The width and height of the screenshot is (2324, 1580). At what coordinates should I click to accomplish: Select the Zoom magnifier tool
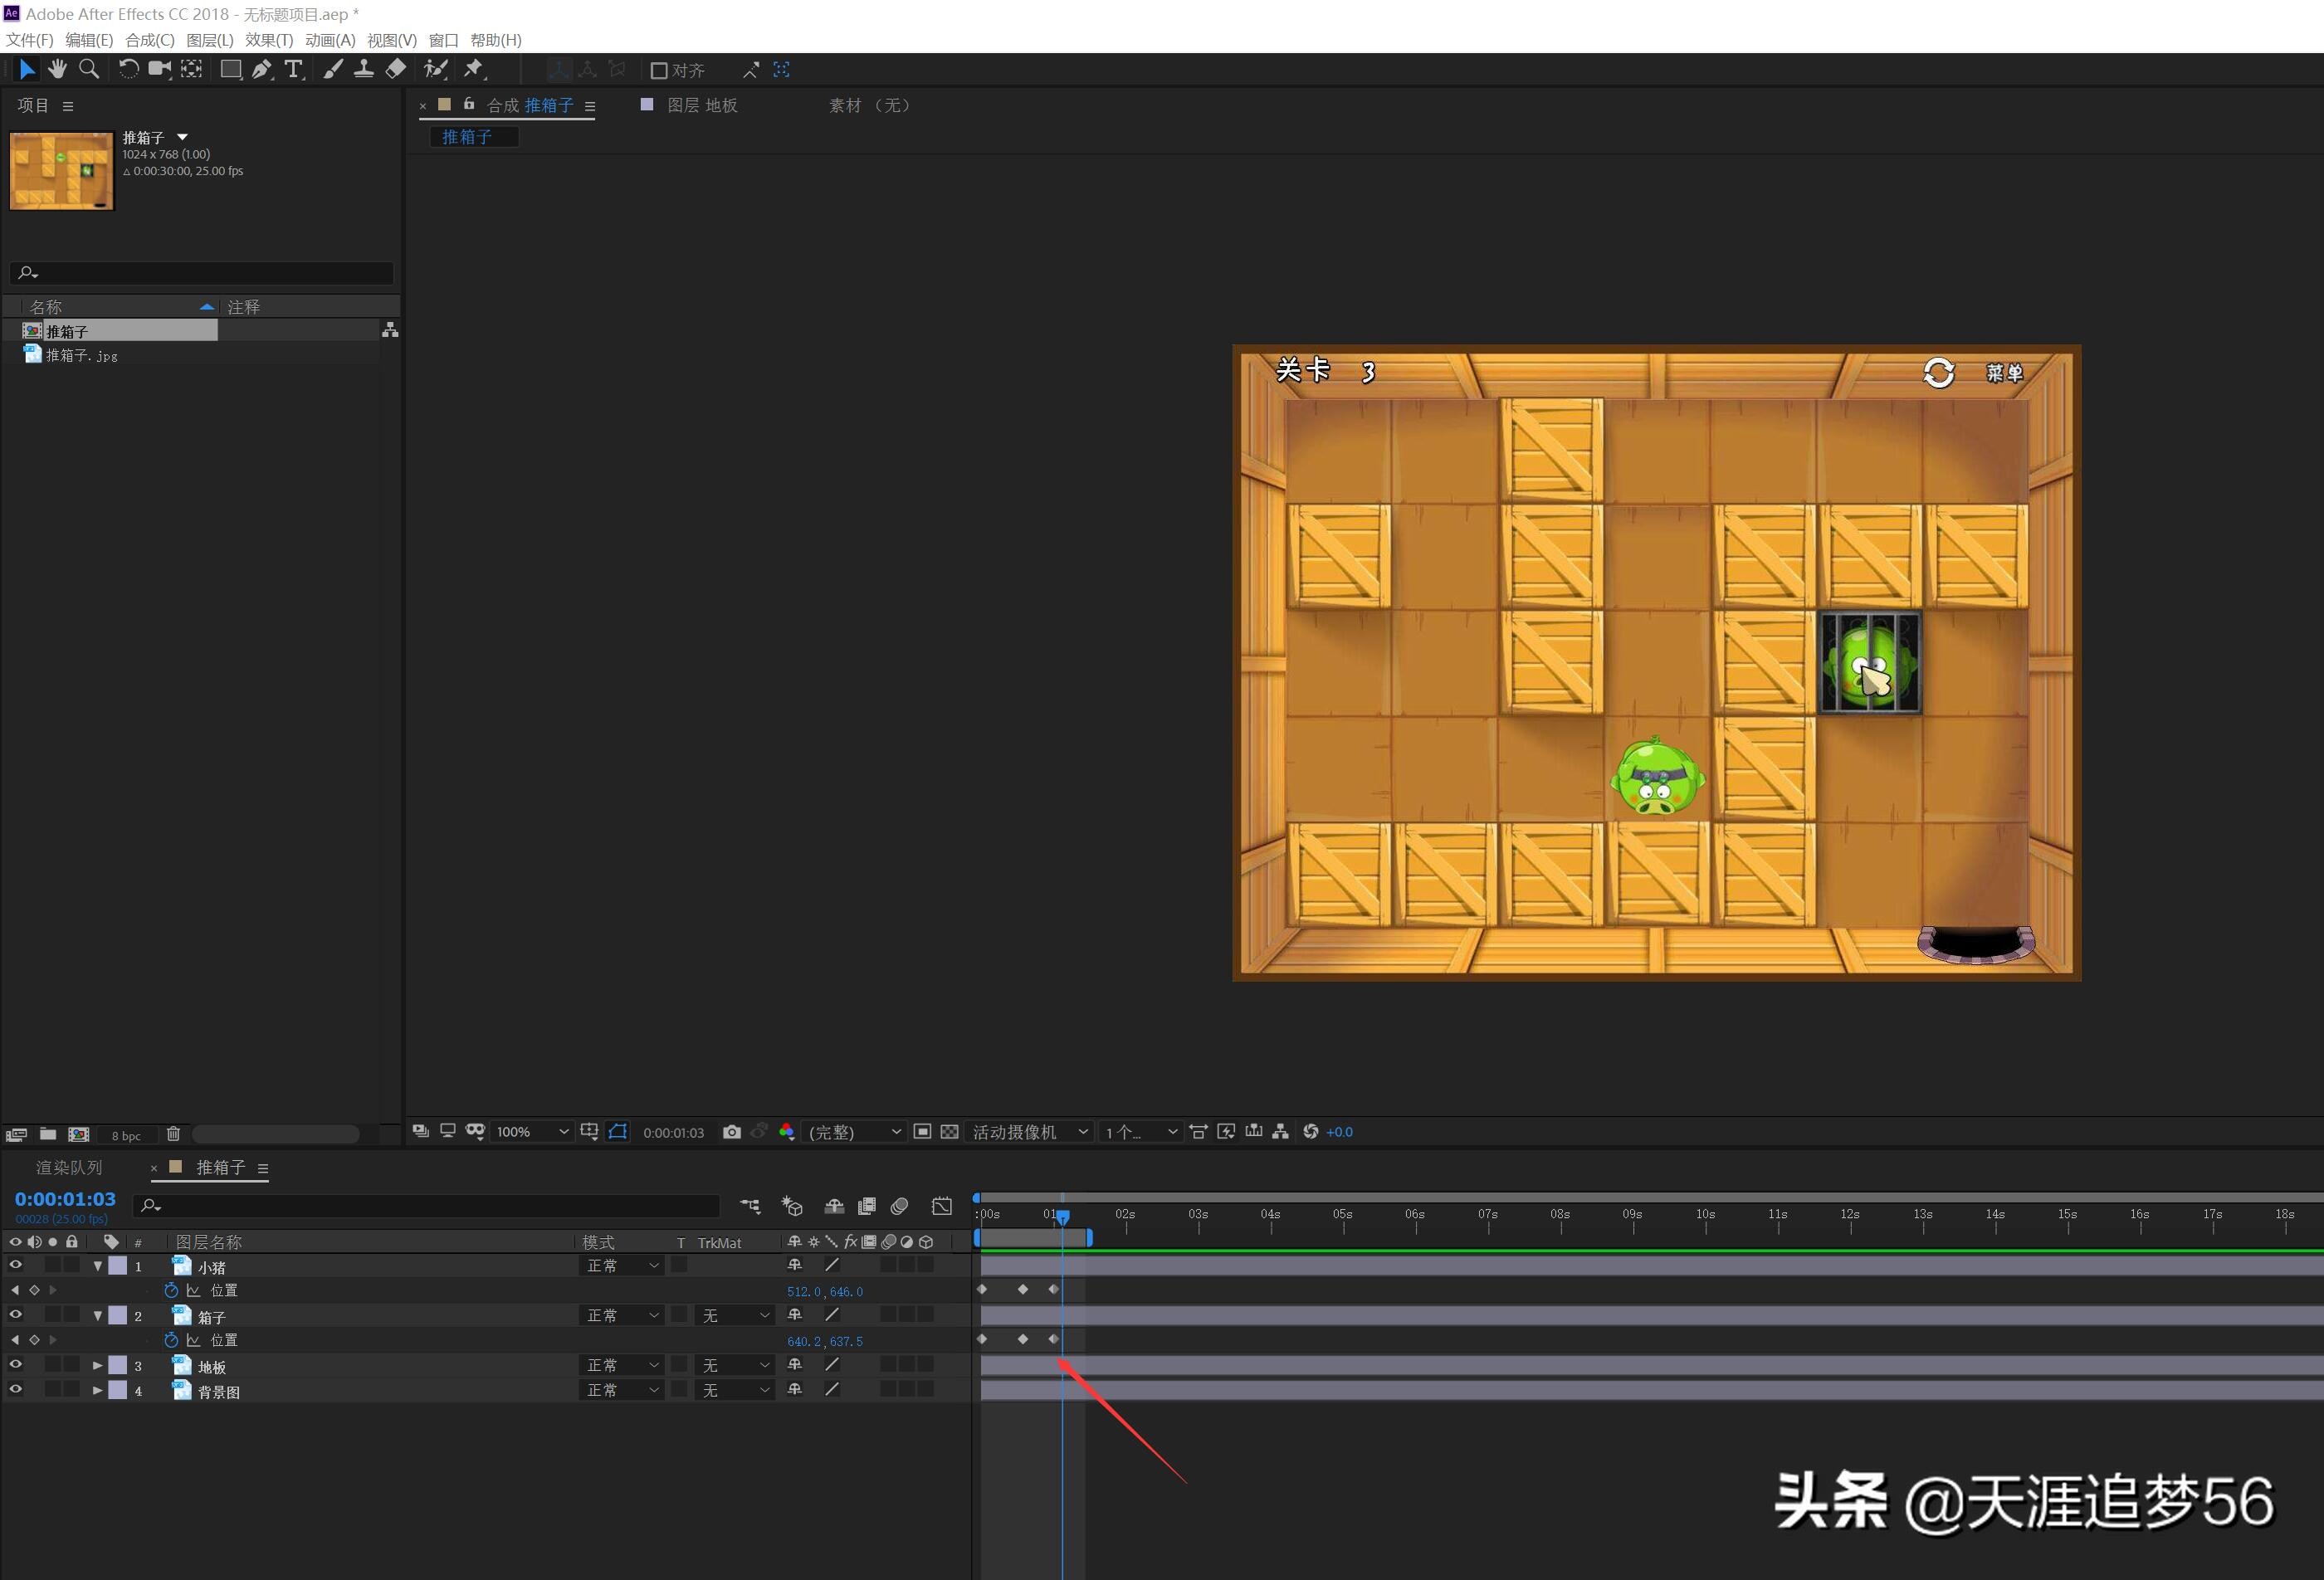89,69
